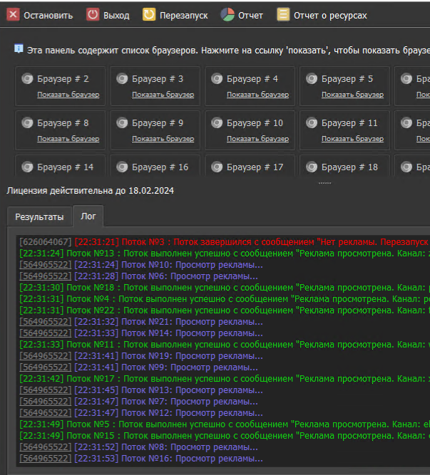This screenshot has width=430, height=475.
Task: Show browser link under Браузер # 3
Action: [163, 95]
